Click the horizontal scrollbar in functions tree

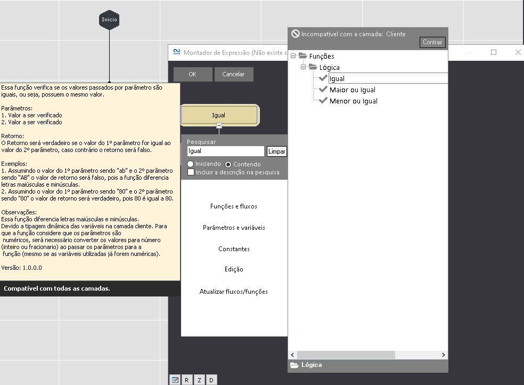pyautogui.click(x=346, y=355)
